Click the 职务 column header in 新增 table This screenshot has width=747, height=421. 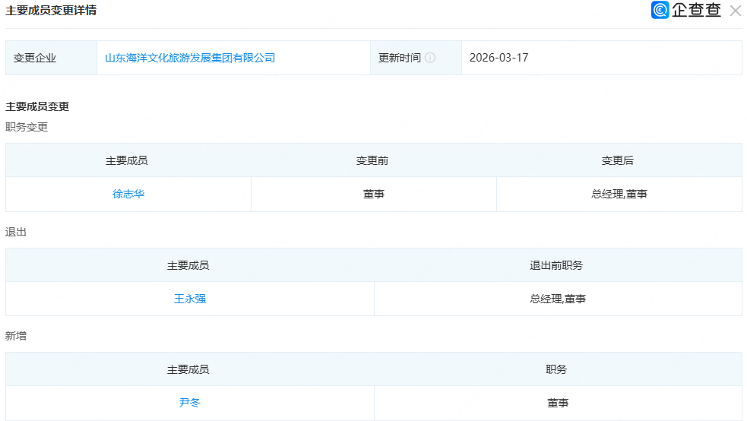coord(556,369)
